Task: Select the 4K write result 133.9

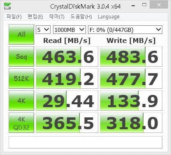Action: [131, 101]
